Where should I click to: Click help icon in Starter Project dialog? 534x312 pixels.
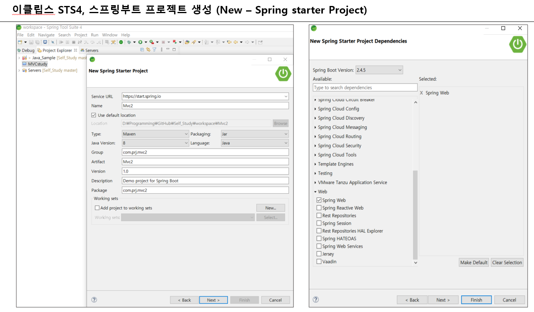(94, 300)
